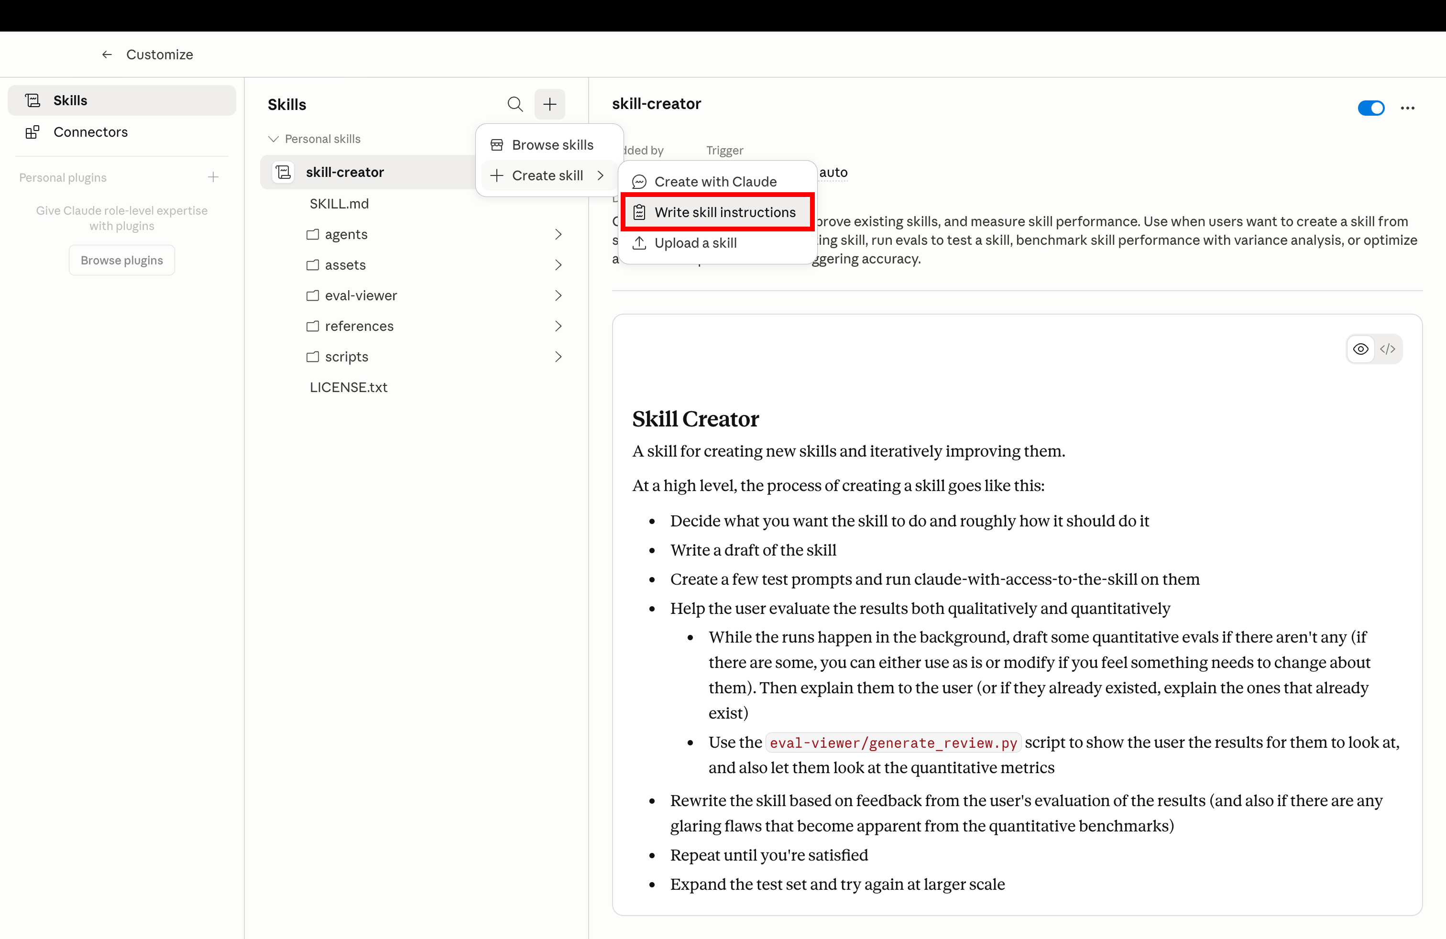1446x939 pixels.
Task: Open the SKILL.md file
Action: [339, 204]
